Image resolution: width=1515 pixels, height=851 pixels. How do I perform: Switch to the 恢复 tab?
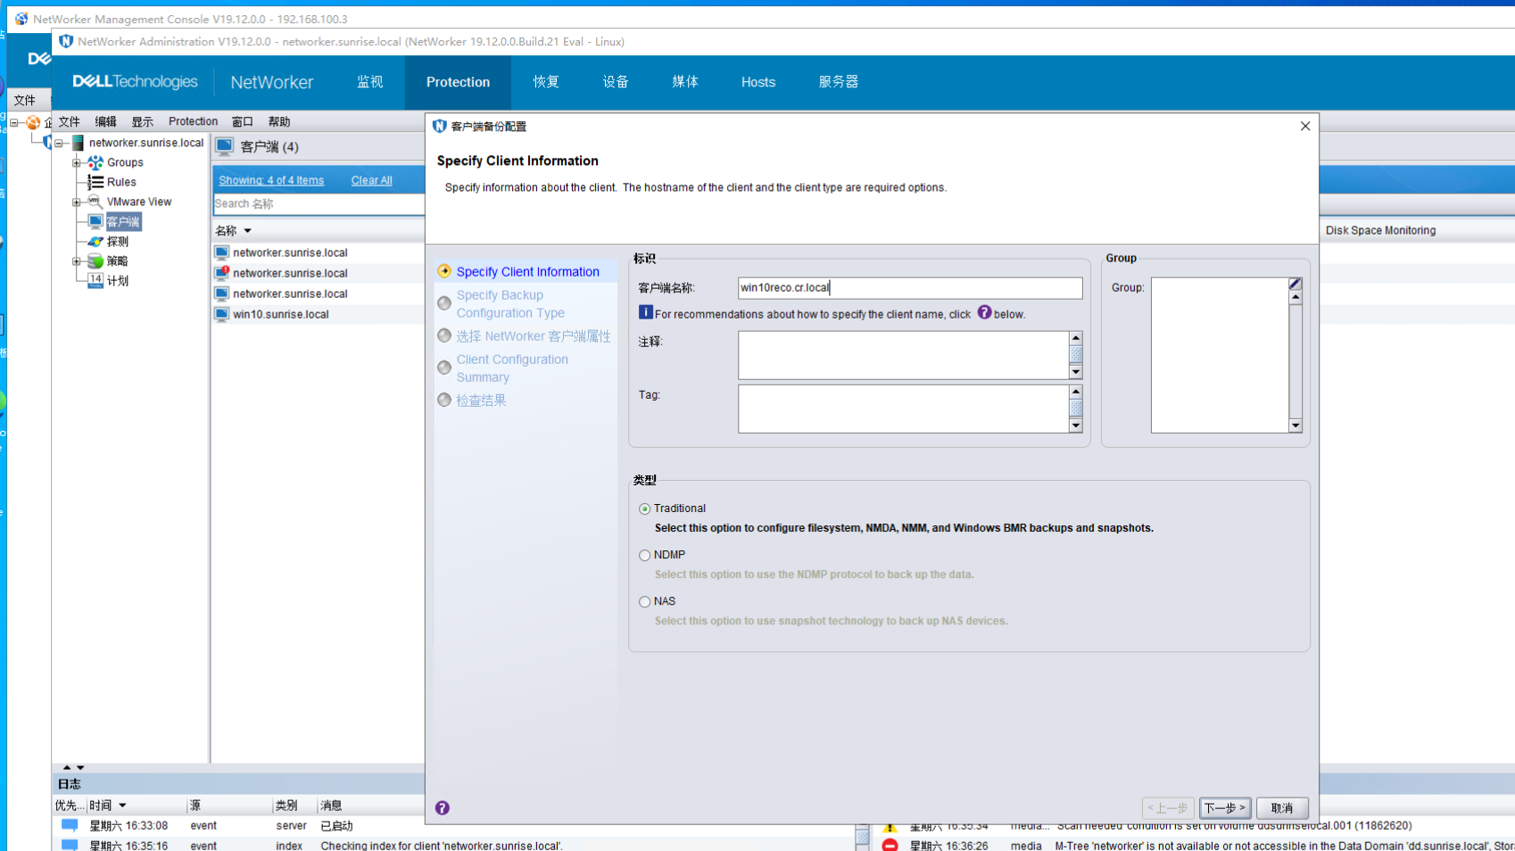tap(546, 82)
